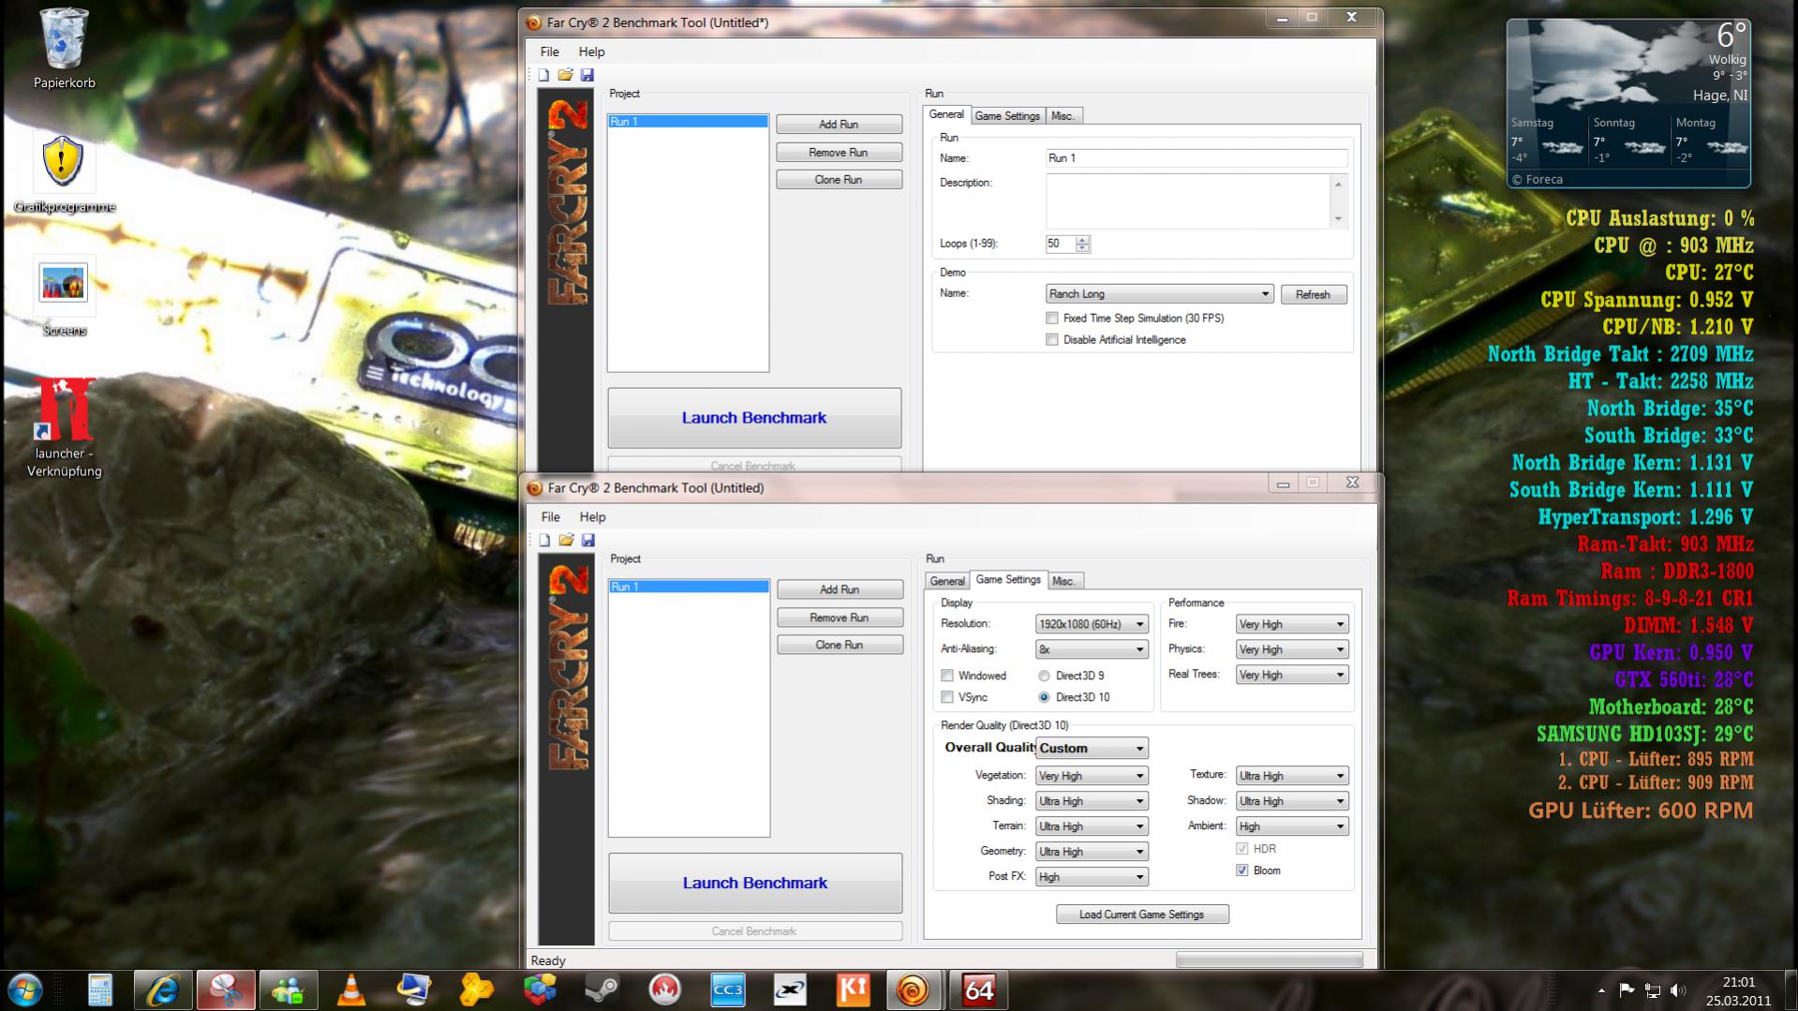1798x1011 pixels.
Task: Click Remove Run in lower Benchmark window
Action: (x=840, y=617)
